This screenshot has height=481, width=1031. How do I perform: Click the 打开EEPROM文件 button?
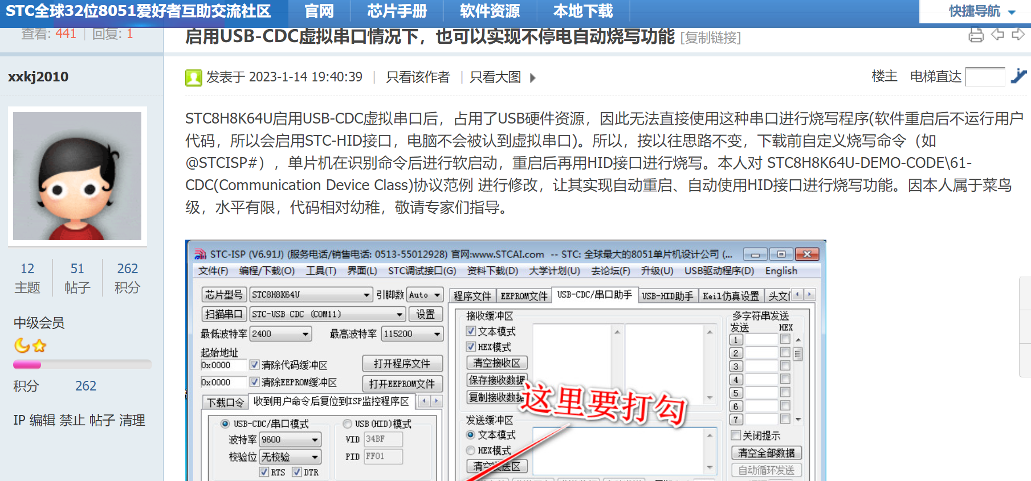click(402, 384)
